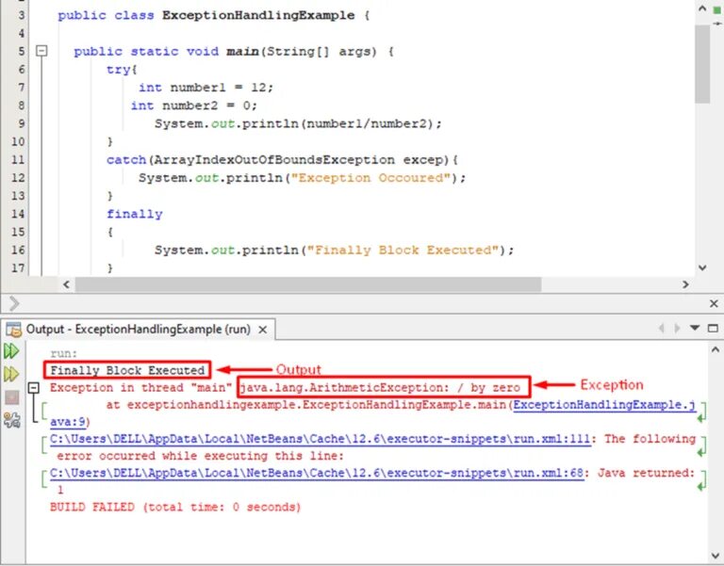Click the chevron icon above the Output panel

pyautogui.click(x=14, y=303)
